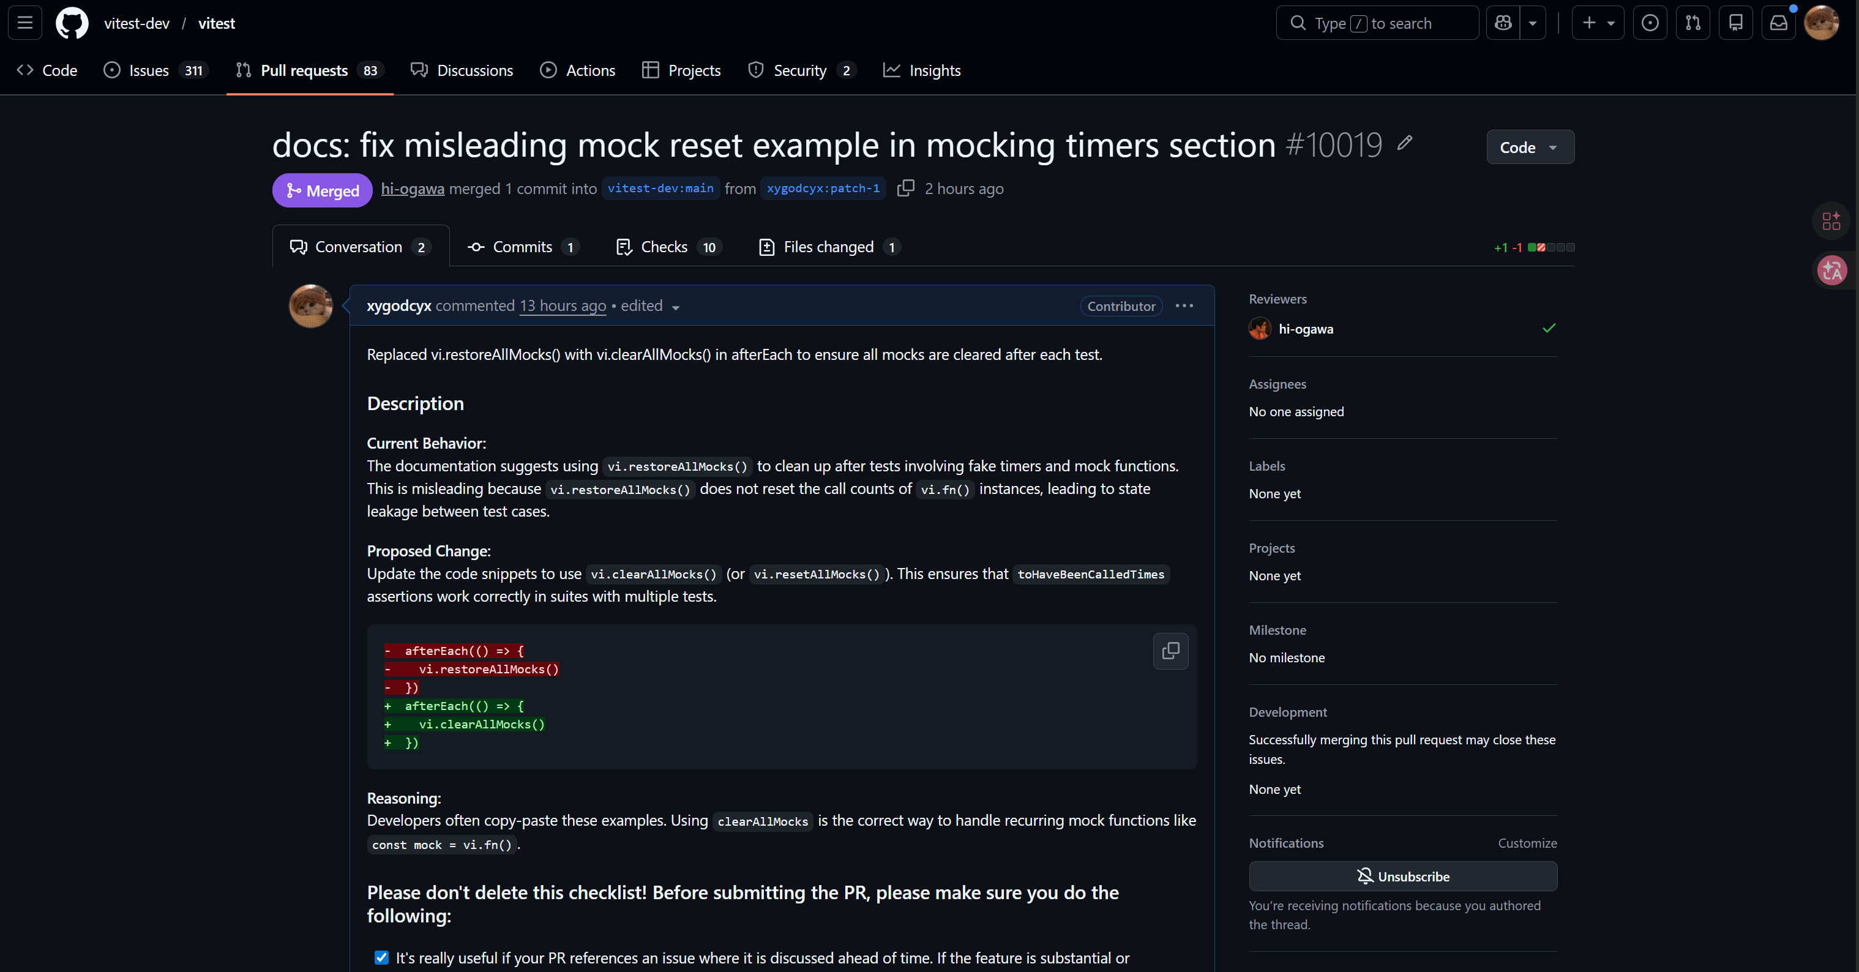The image size is (1859, 972).
Task: Open the global issues icon in header
Action: (x=1650, y=23)
